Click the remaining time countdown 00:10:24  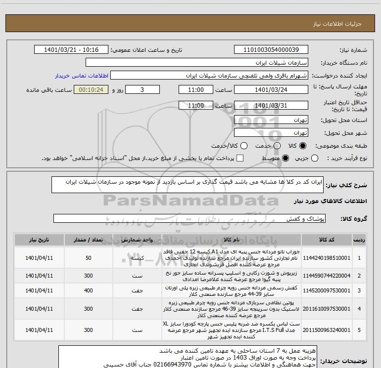[x=91, y=89]
